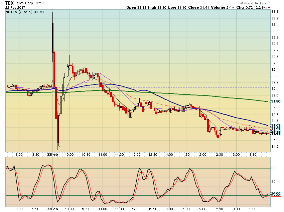284x212 pixels.
Task: Click the bold 31.41 last price tag
Action: [x=276, y=133]
